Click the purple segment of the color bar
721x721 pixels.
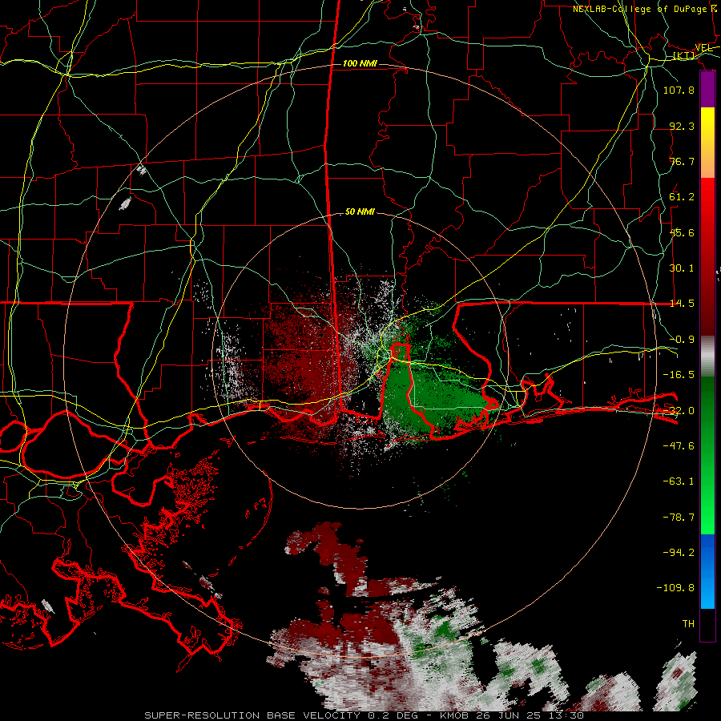[x=707, y=89]
